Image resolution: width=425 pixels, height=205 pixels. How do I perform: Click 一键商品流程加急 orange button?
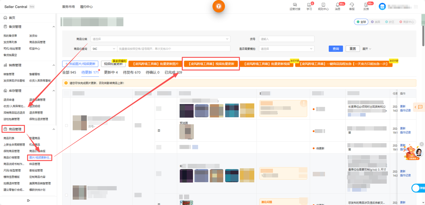(344, 64)
